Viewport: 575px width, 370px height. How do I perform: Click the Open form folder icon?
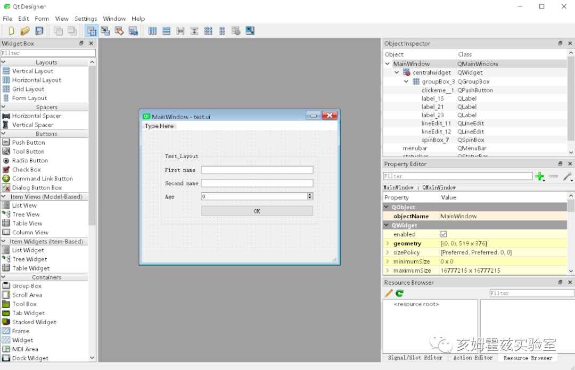pos(25,31)
